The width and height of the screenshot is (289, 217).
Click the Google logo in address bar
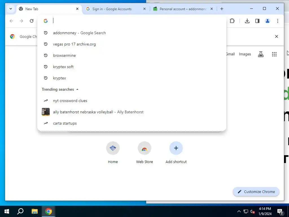(46, 21)
